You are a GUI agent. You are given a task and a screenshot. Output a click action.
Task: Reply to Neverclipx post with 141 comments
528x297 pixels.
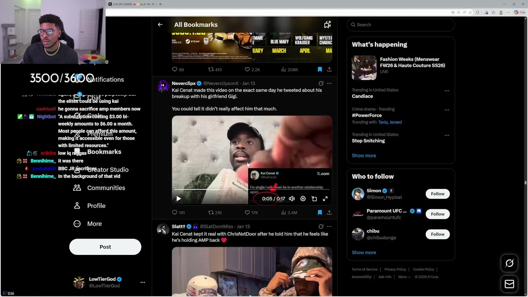(178, 212)
